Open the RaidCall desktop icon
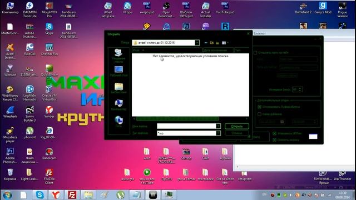This screenshot has height=200, width=356. (x=29, y=49)
